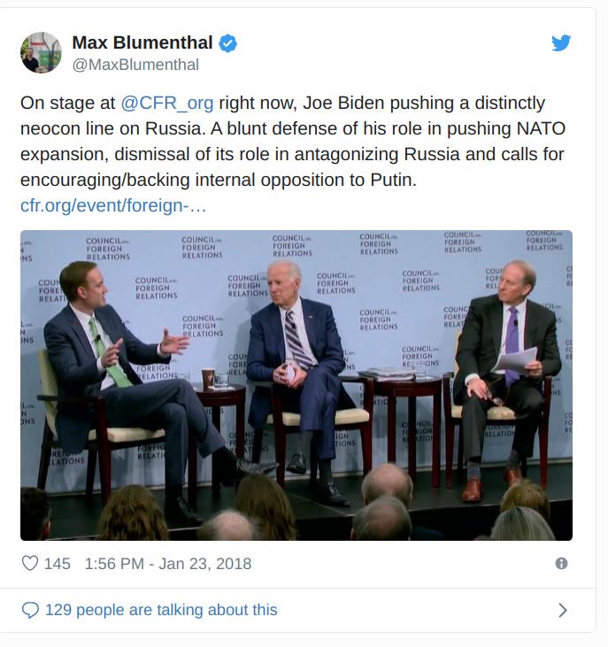
Task: Click the coffee cup on table in photo
Action: pyautogui.click(x=208, y=378)
